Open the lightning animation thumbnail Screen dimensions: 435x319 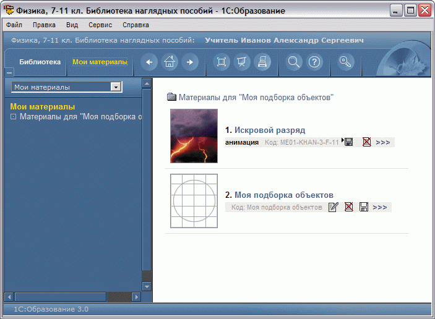(x=194, y=136)
